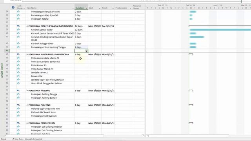Image resolution: width=251 pixels, height=141 pixels.
Task: Collapse the PEKERJAAN RAILLING summary task
Action: pyautogui.click(x=27, y=90)
